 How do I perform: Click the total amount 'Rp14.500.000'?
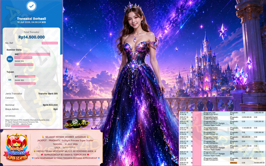[31, 37]
